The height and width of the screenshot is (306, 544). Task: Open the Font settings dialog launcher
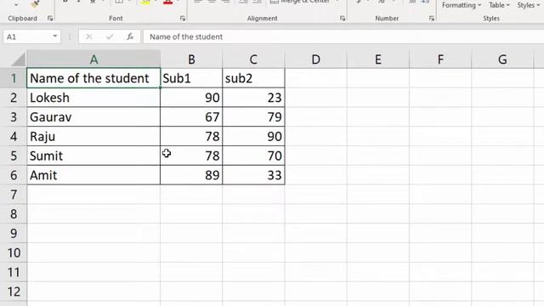pyautogui.click(x=183, y=19)
